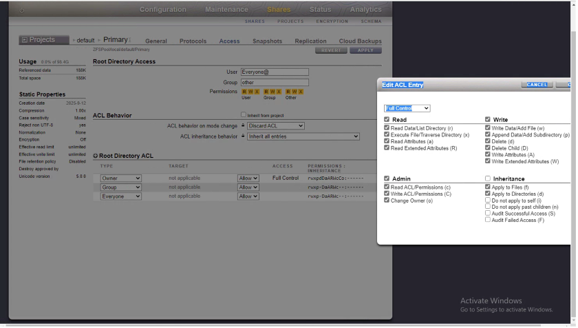Open Allow dropdown in Owner row
The image size is (578, 328).
coord(248,178)
